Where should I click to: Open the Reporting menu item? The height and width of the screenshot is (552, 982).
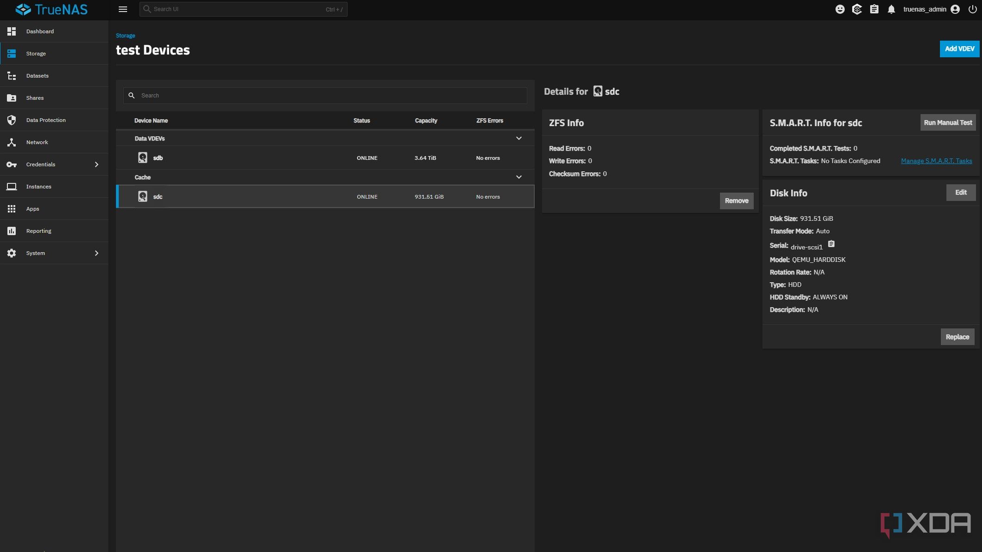(54, 231)
